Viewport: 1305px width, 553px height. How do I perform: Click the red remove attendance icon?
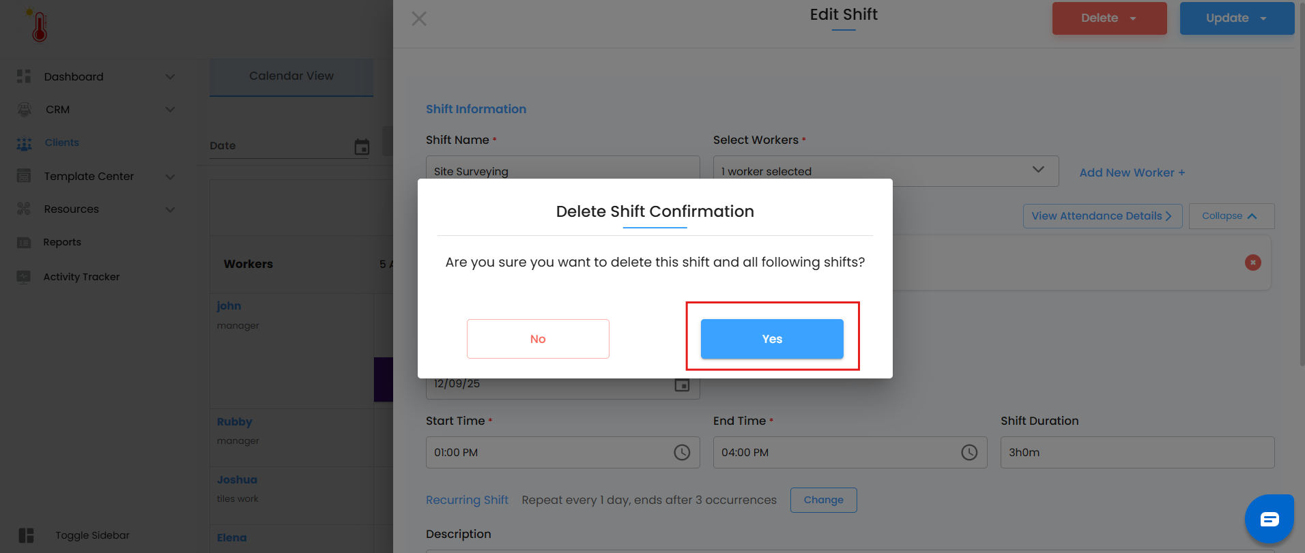tap(1252, 263)
